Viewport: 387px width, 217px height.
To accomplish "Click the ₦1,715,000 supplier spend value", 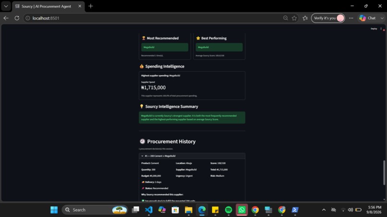I will (x=153, y=88).
